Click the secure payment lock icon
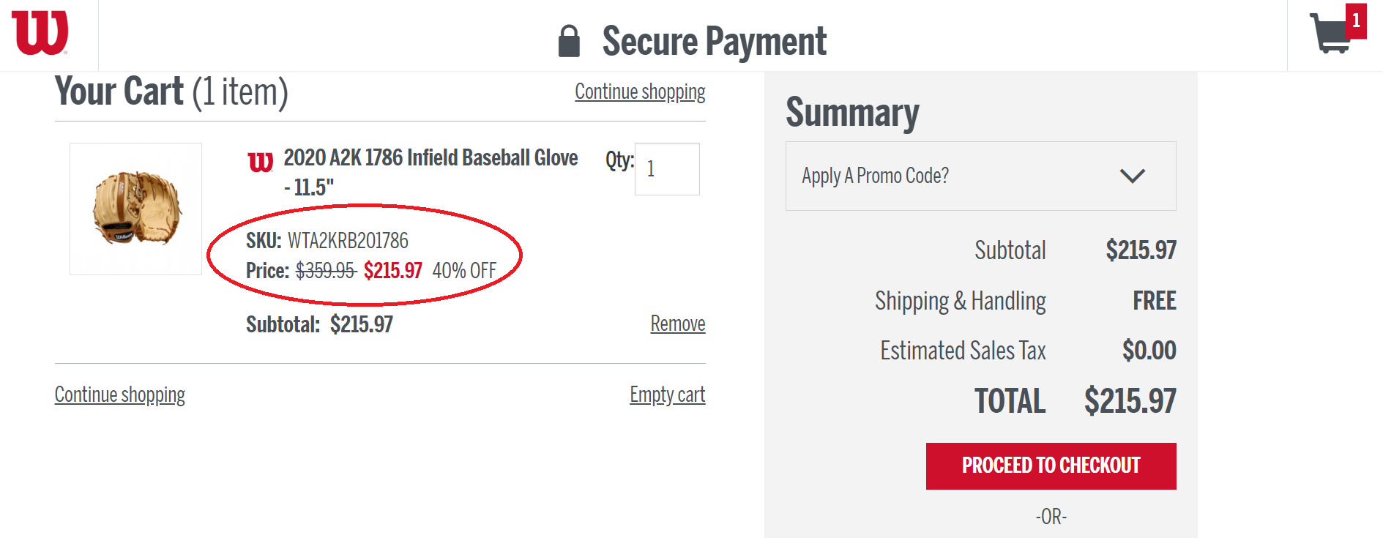Viewport: 1383px width, 538px height. [569, 41]
